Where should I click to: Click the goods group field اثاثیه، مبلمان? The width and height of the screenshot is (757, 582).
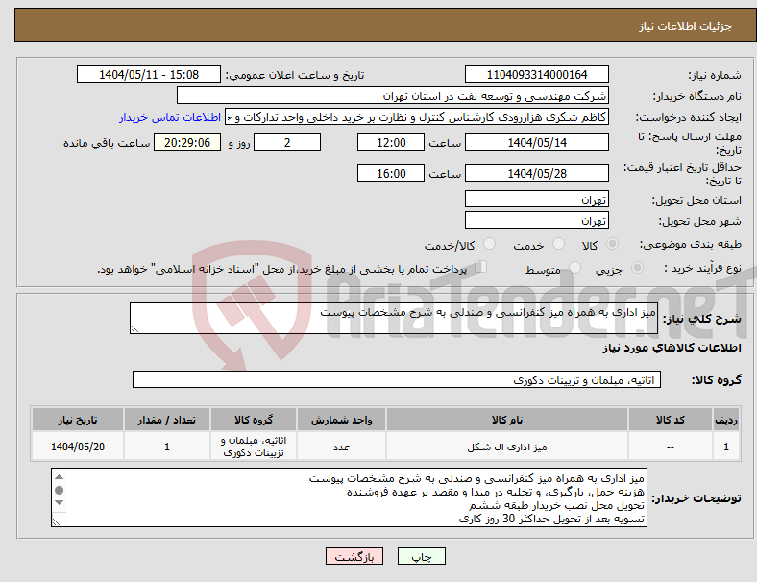coord(397,379)
